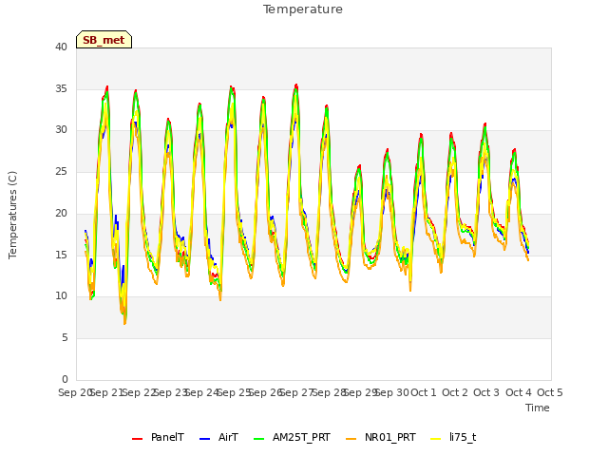Image resolution: width=608 pixels, height=456 pixels.
Task: Click the Oct 2 x-axis tick label
Action: click(455, 392)
